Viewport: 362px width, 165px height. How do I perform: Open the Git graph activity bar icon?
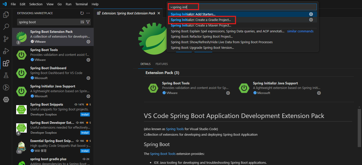pos(6,87)
